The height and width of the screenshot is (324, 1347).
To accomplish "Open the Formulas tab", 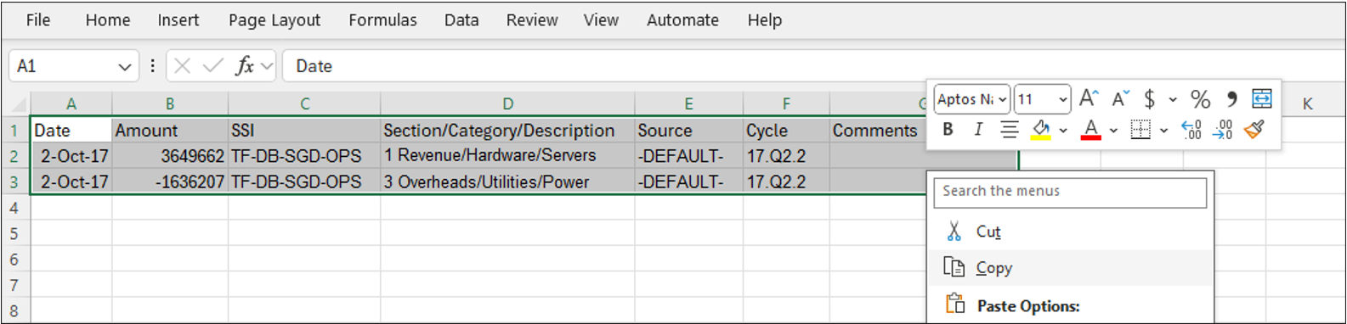I will pyautogui.click(x=383, y=20).
